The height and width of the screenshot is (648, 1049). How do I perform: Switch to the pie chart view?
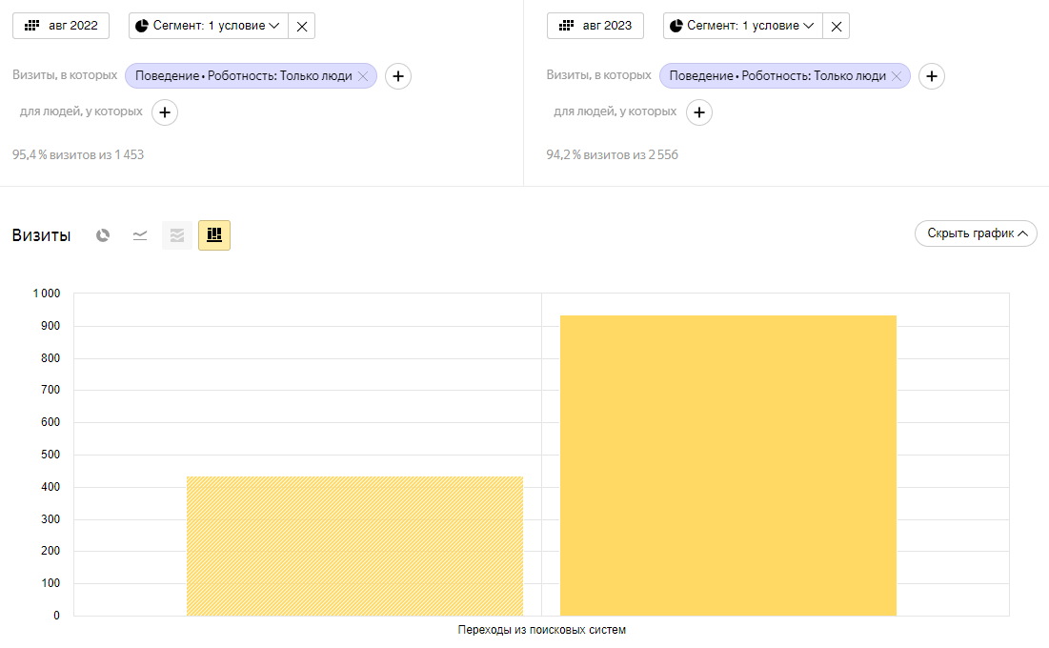(x=103, y=235)
